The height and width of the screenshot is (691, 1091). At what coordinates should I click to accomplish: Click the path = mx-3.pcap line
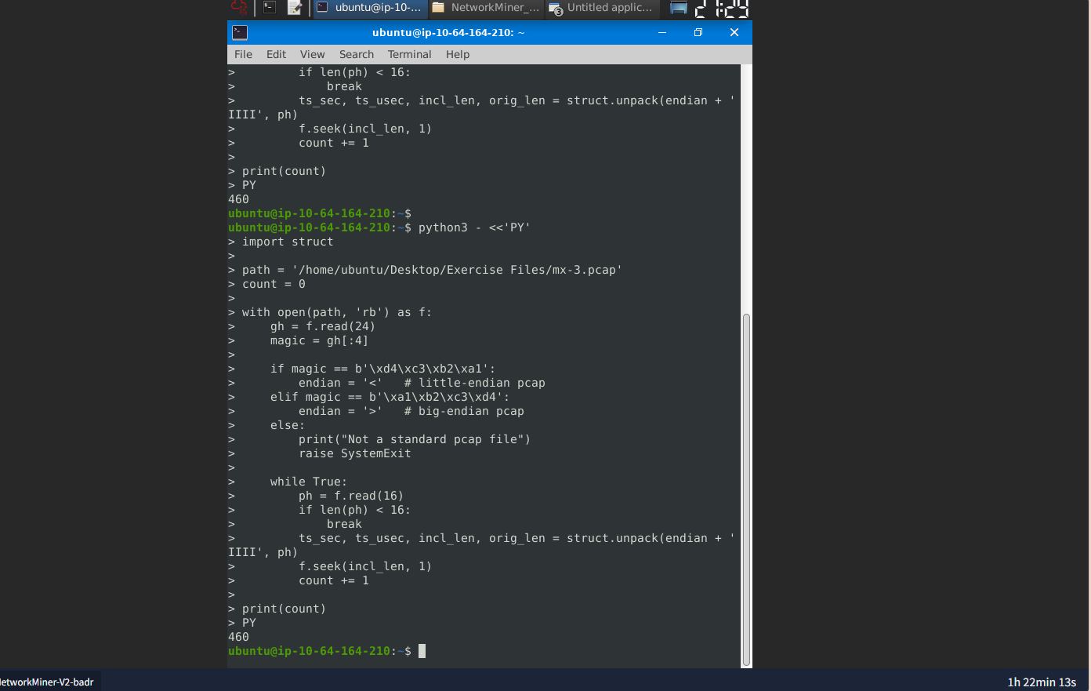tap(432, 270)
